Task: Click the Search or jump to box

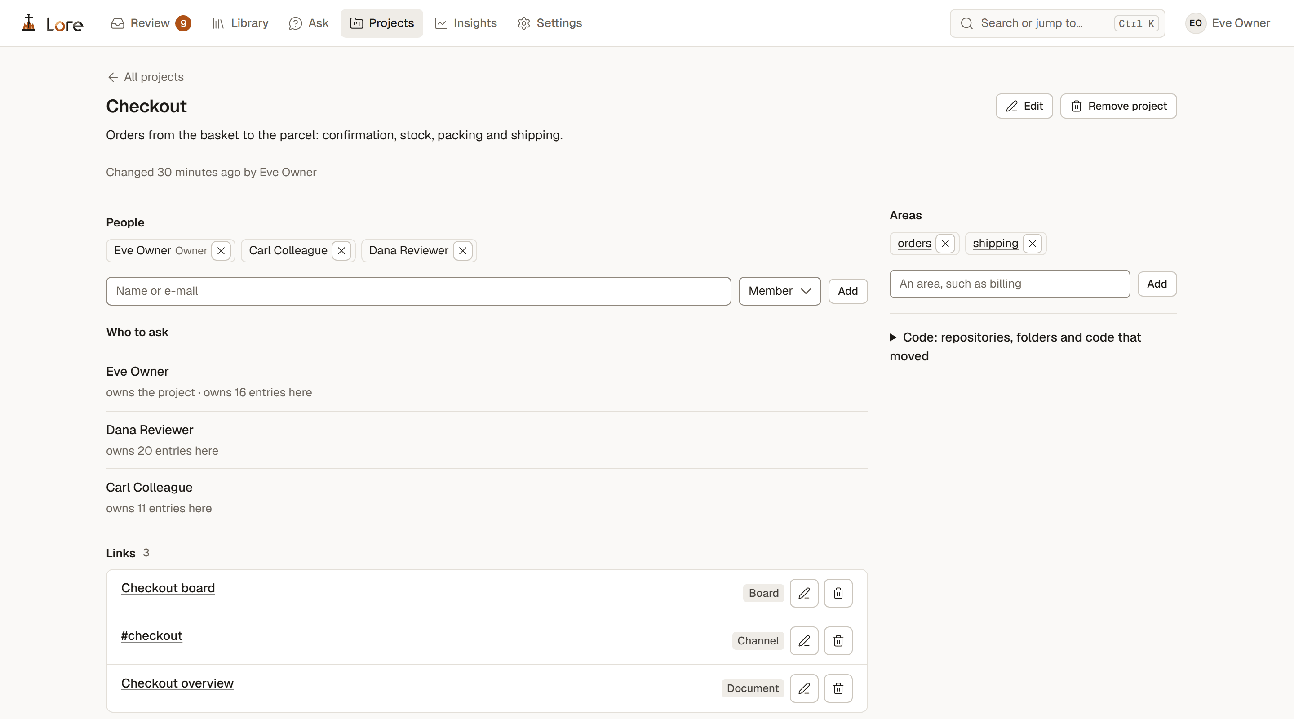Action: (1057, 23)
